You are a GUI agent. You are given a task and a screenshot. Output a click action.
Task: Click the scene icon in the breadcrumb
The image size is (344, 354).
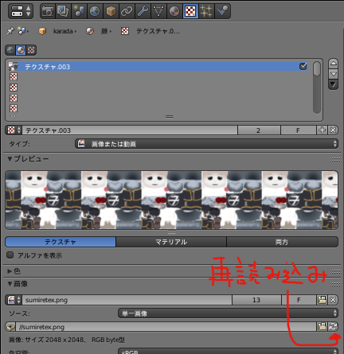click(x=21, y=31)
